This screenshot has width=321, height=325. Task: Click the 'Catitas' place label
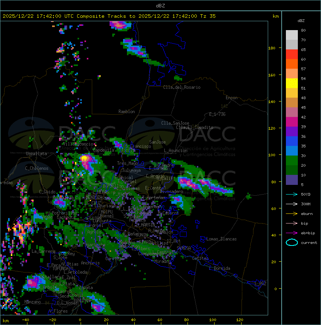pyautogui.click(x=200, y=258)
